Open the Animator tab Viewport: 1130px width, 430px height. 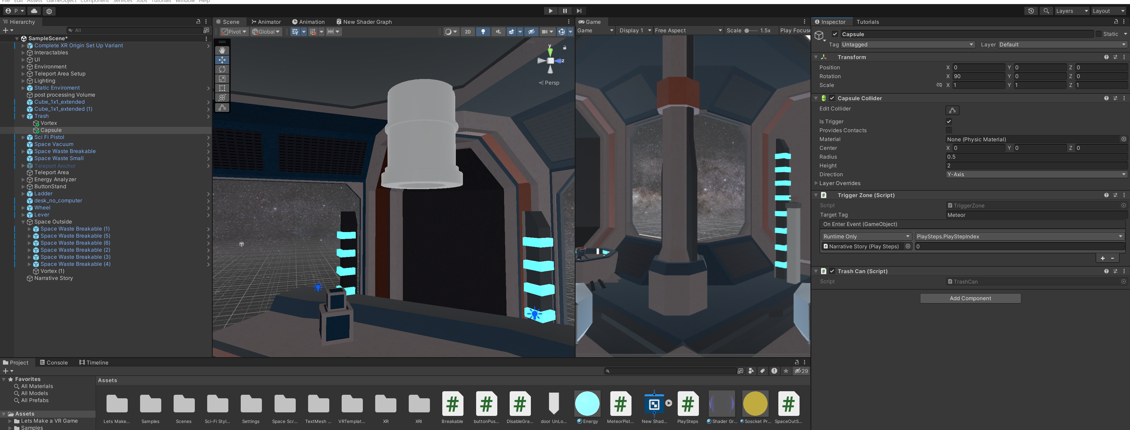(266, 22)
